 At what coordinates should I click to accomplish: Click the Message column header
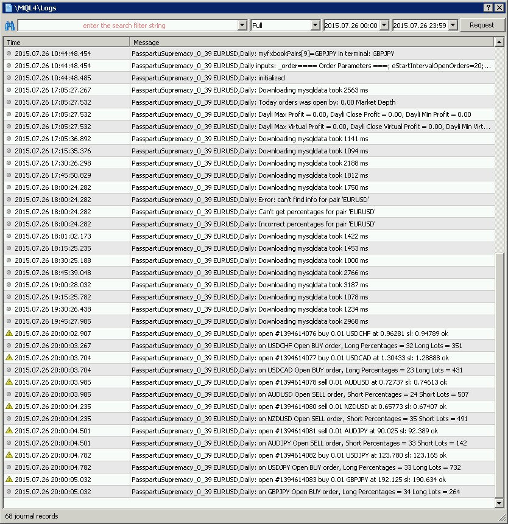tap(312, 43)
